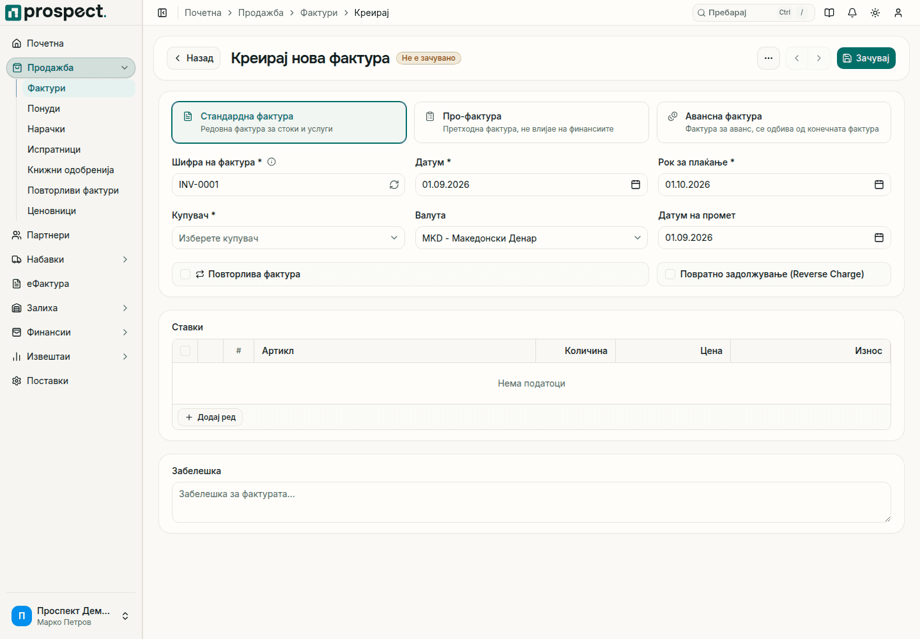Select Про-фактура type
This screenshot has height=639, width=920.
(x=532, y=122)
